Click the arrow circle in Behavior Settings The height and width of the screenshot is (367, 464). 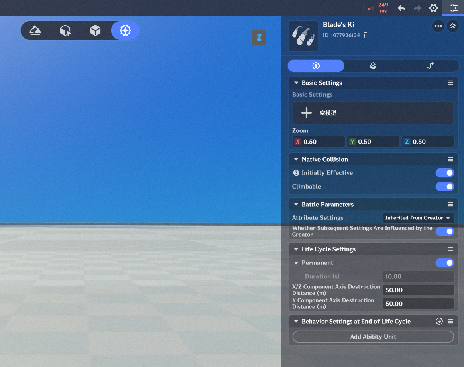tap(439, 321)
